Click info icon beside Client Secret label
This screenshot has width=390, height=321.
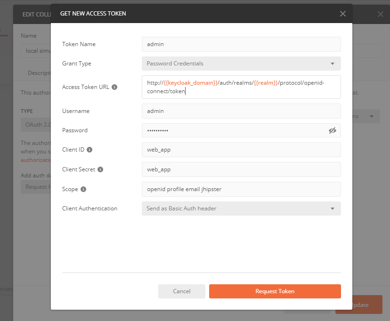(100, 169)
